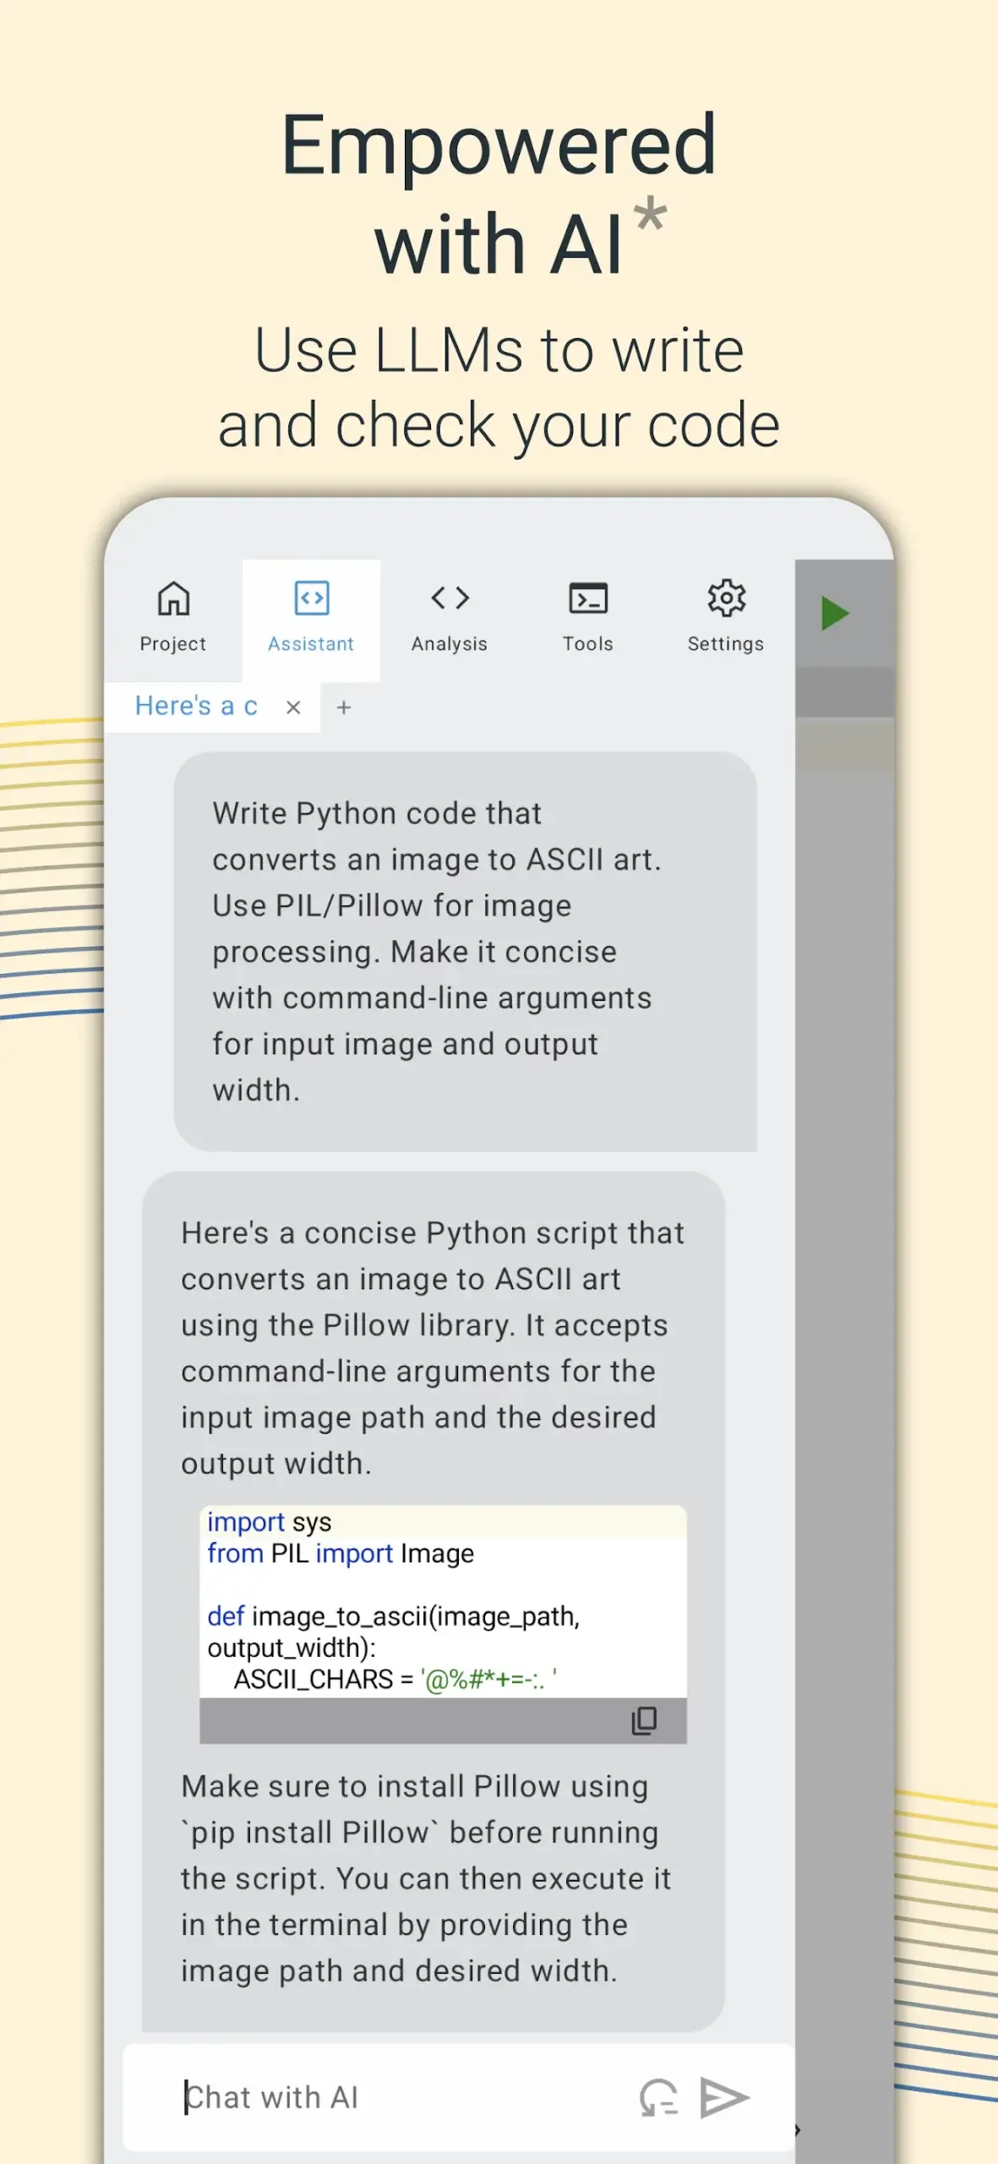Click the Python code block preview

(443, 1600)
